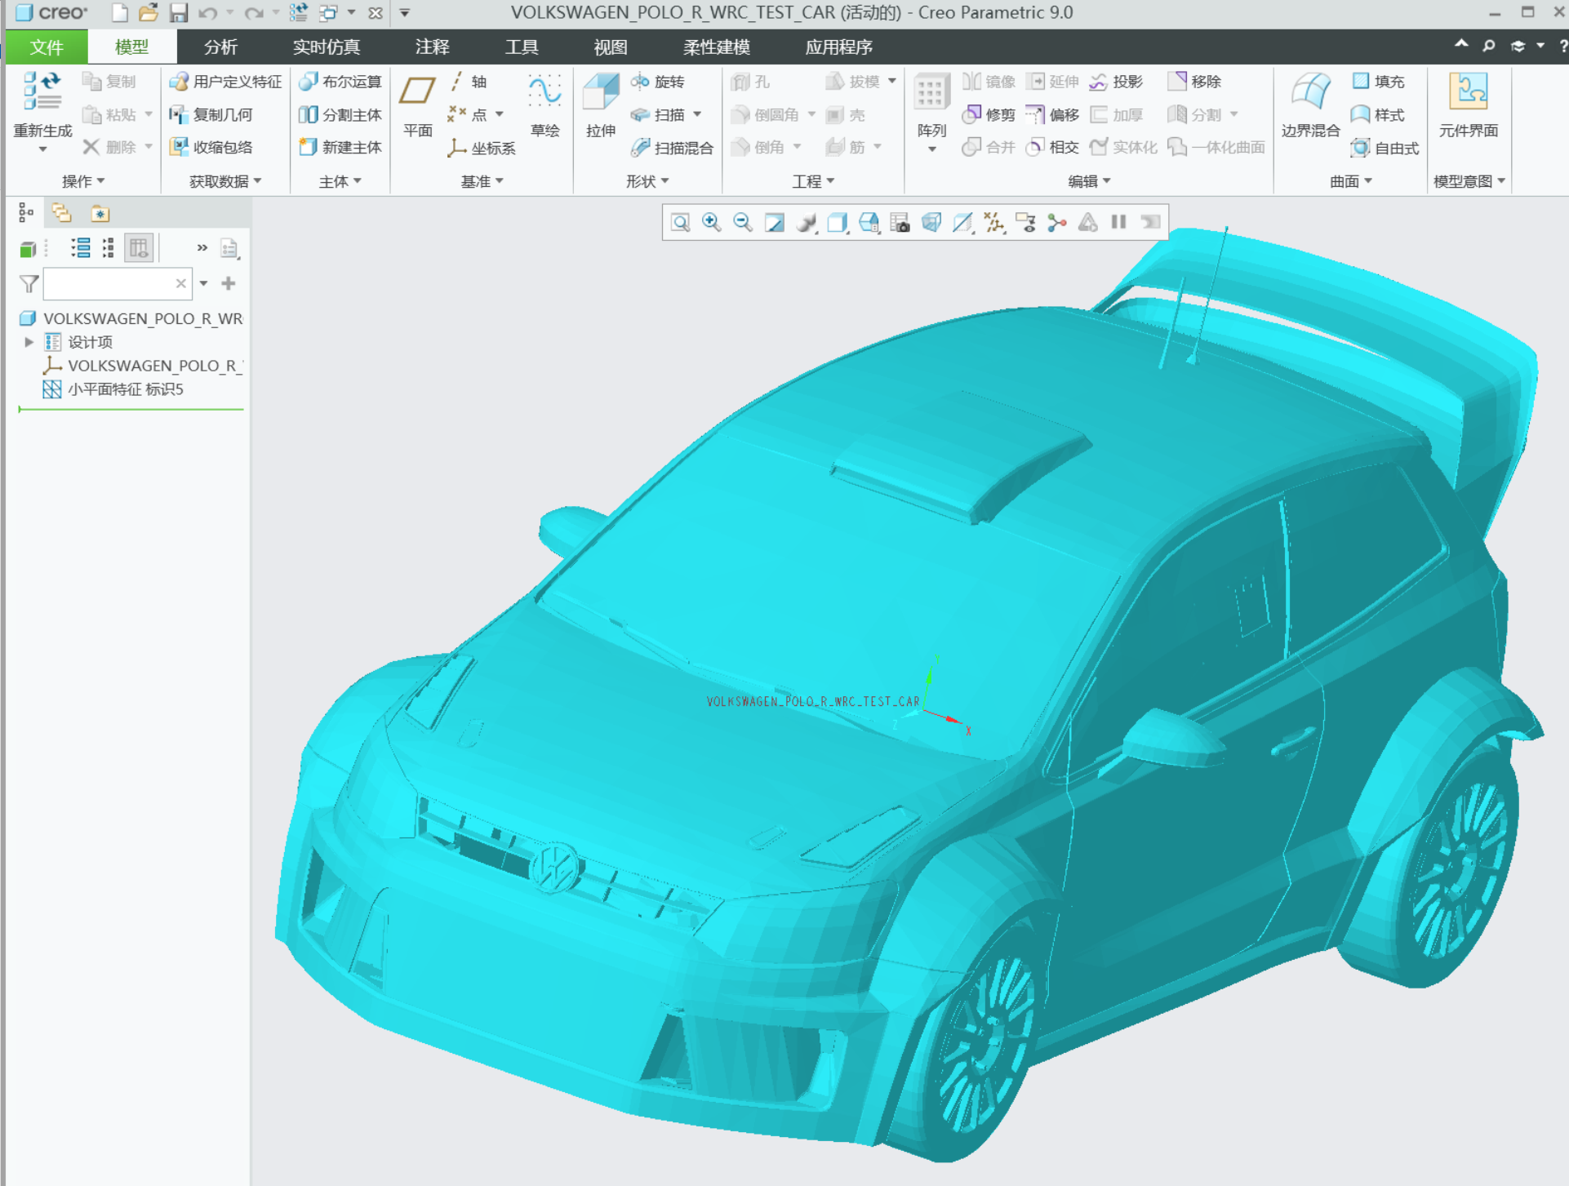1569x1186 pixels.
Task: Click Zoom In on the graphics toolbar
Action: pos(711,222)
